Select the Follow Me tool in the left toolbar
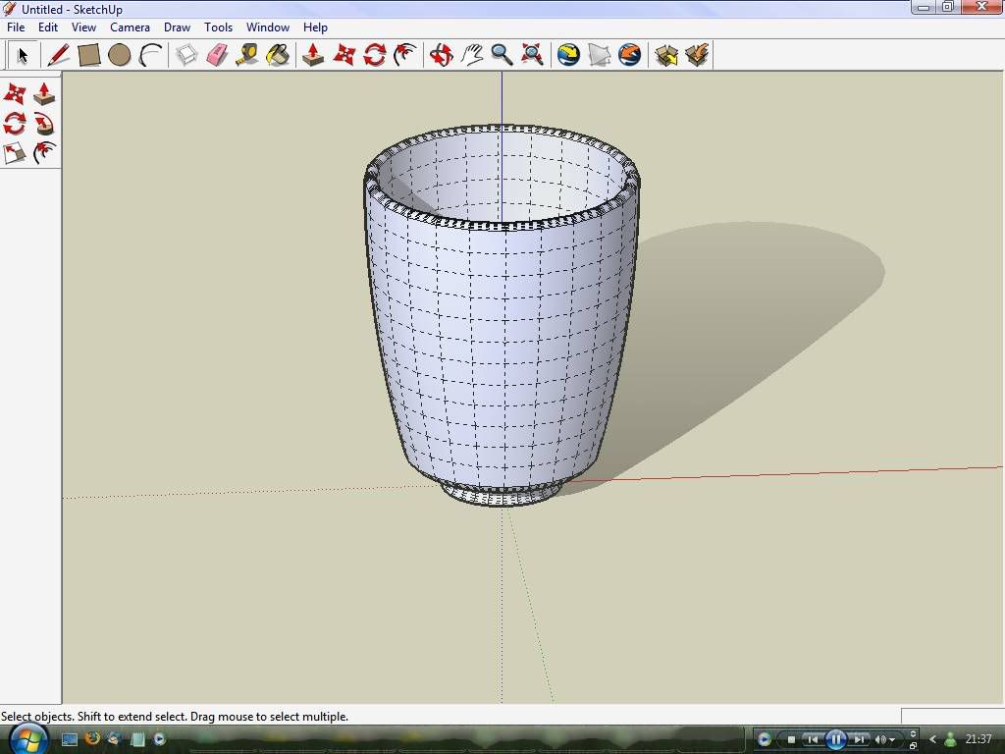This screenshot has height=754, width=1005. [44, 124]
